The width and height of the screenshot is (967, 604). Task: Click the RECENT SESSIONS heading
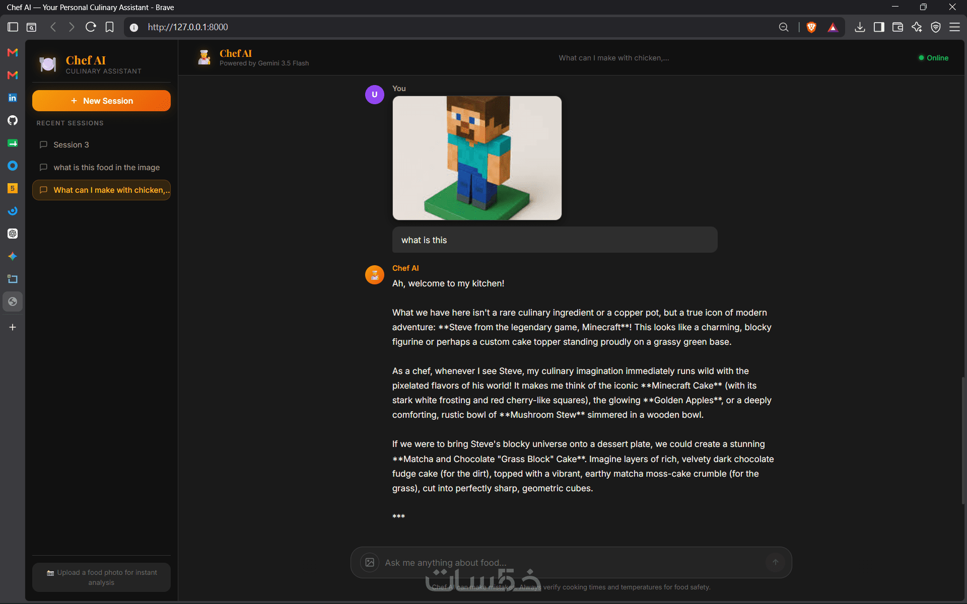click(x=70, y=123)
